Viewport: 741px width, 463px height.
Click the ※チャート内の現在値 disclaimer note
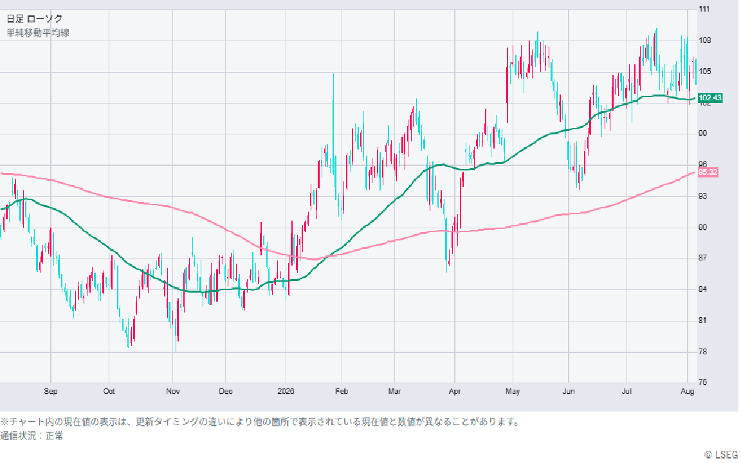pos(260,422)
